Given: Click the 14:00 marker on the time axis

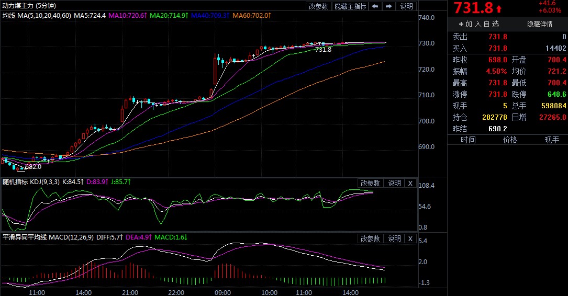Looking at the screenshot, I should tap(83, 292).
